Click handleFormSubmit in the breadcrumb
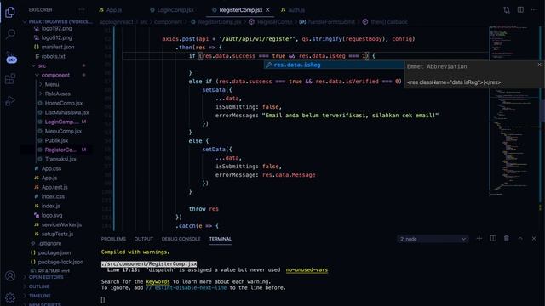Screen dimensions: 545x306 click(331, 21)
